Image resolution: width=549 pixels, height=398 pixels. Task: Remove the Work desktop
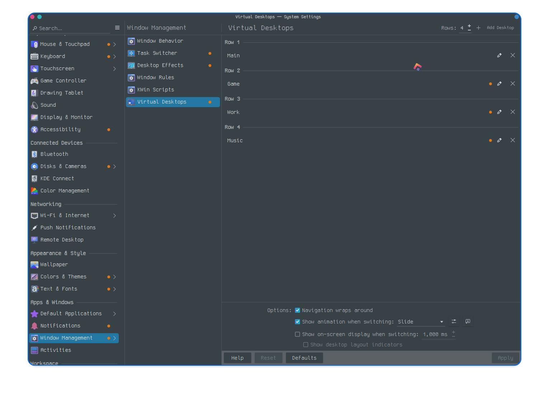(x=513, y=112)
